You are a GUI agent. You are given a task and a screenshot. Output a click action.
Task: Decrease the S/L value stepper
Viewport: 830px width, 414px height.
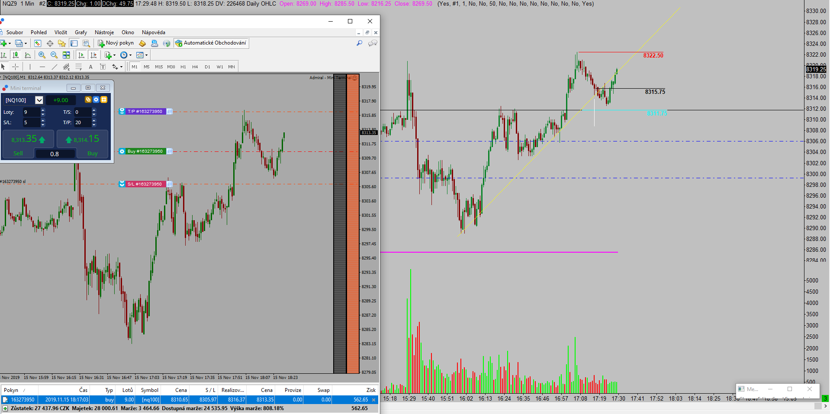[43, 125]
